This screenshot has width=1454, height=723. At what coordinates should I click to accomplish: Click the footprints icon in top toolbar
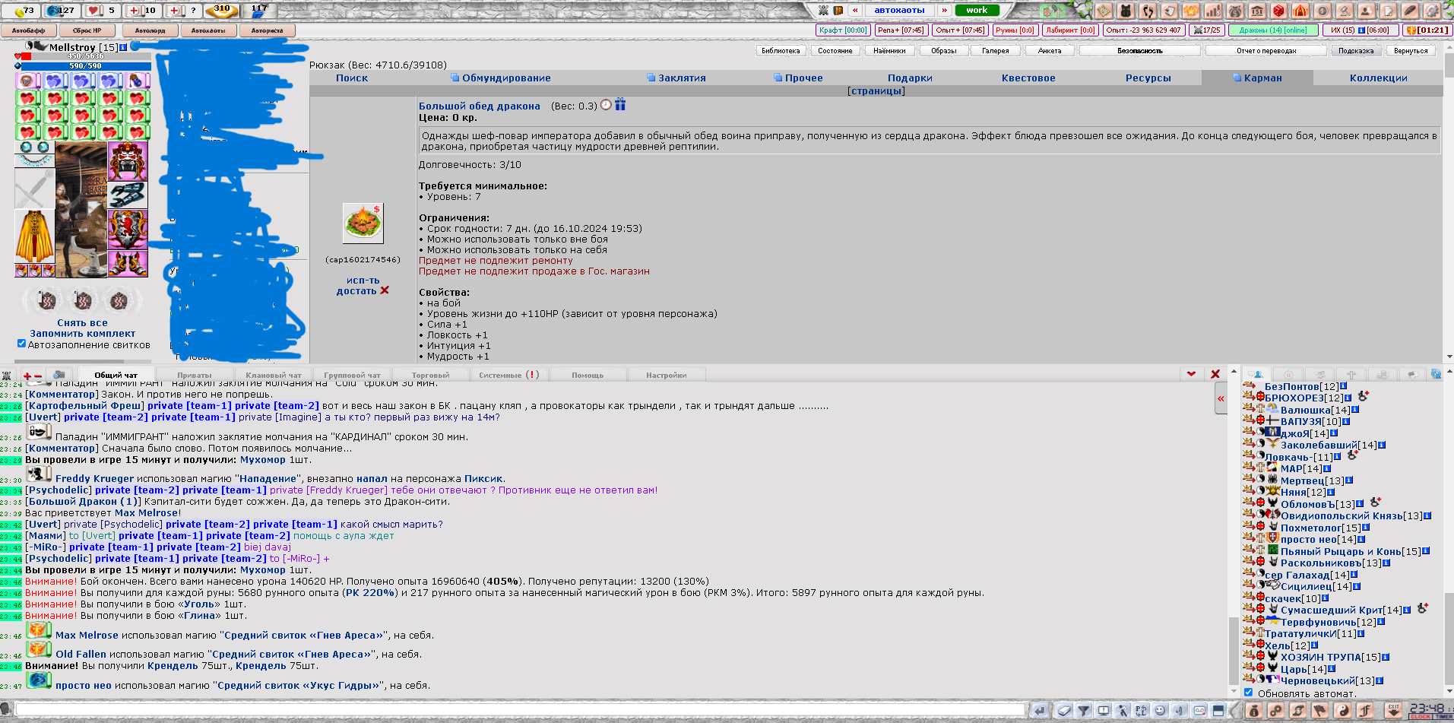[x=1148, y=11]
